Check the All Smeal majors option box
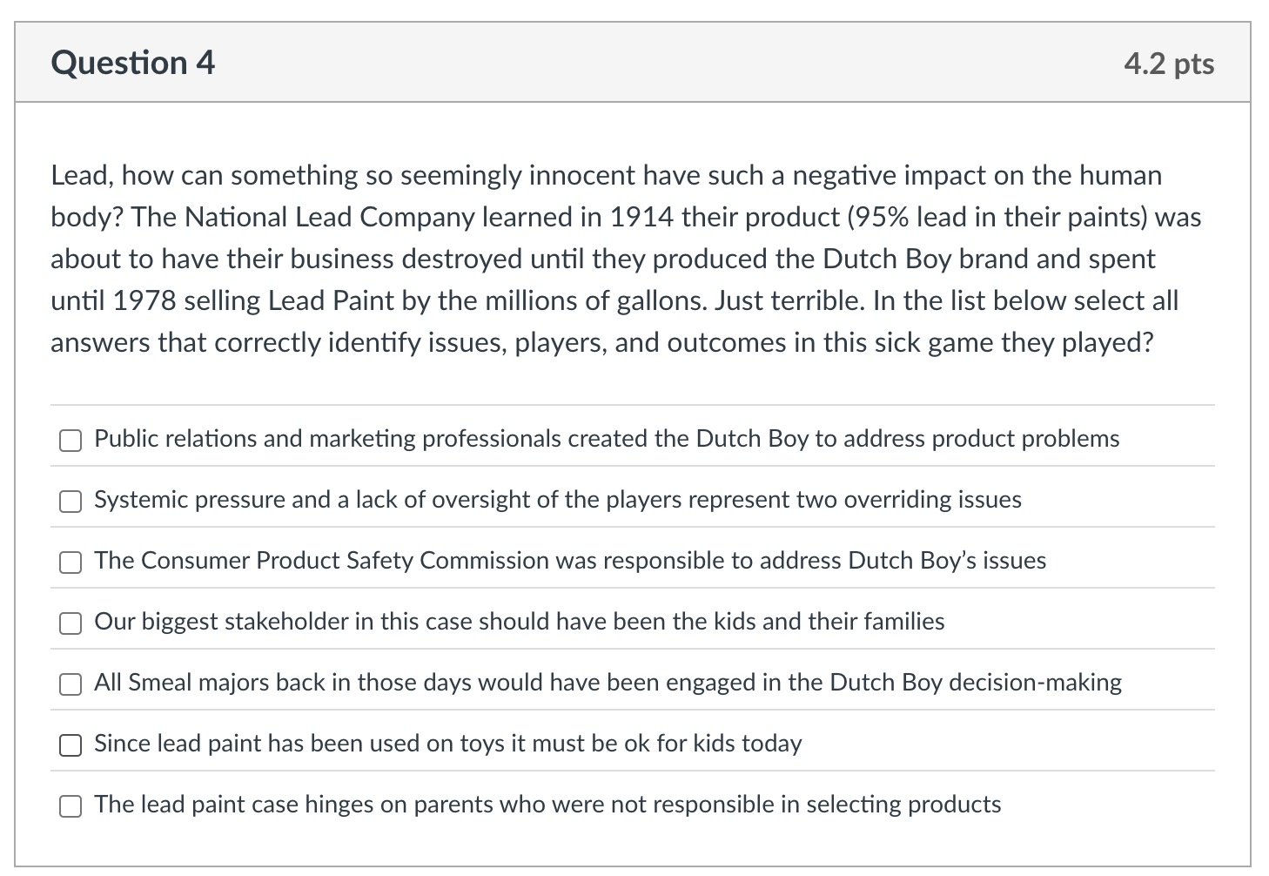 point(70,684)
